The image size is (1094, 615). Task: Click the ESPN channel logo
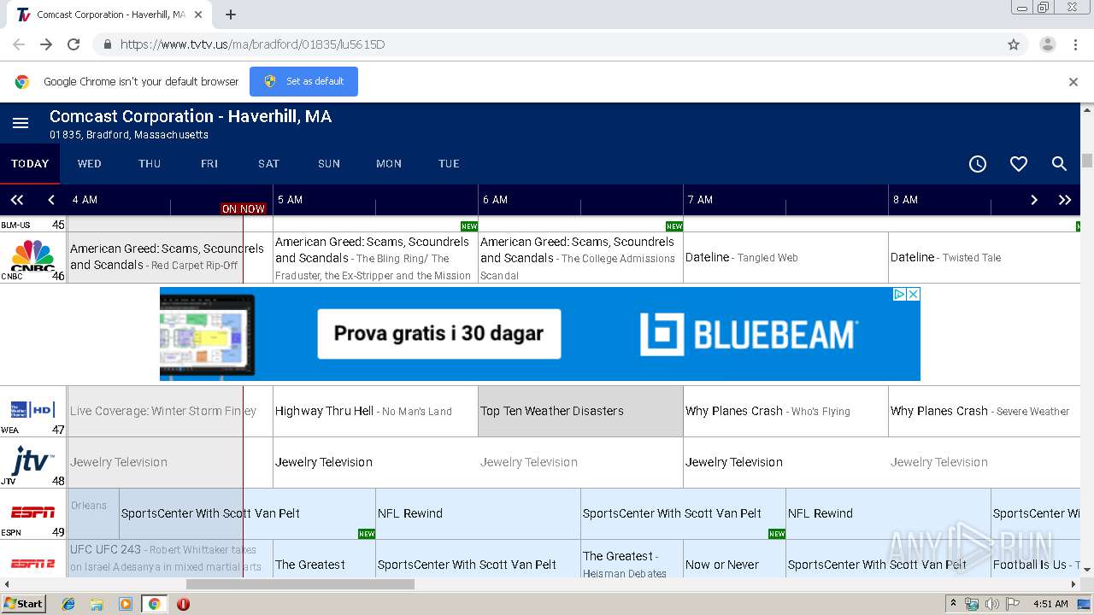(32, 512)
